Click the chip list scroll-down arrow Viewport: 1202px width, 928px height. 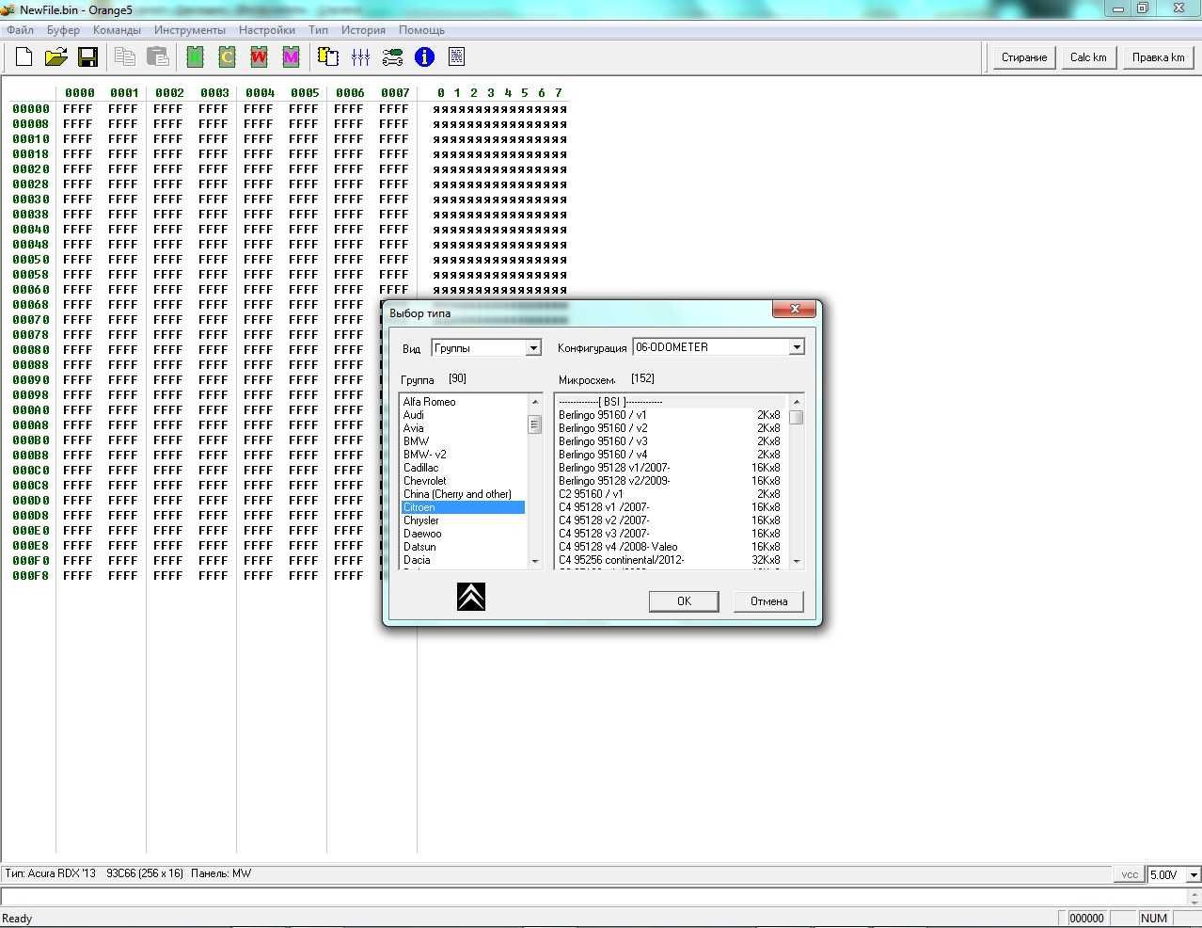coord(797,561)
